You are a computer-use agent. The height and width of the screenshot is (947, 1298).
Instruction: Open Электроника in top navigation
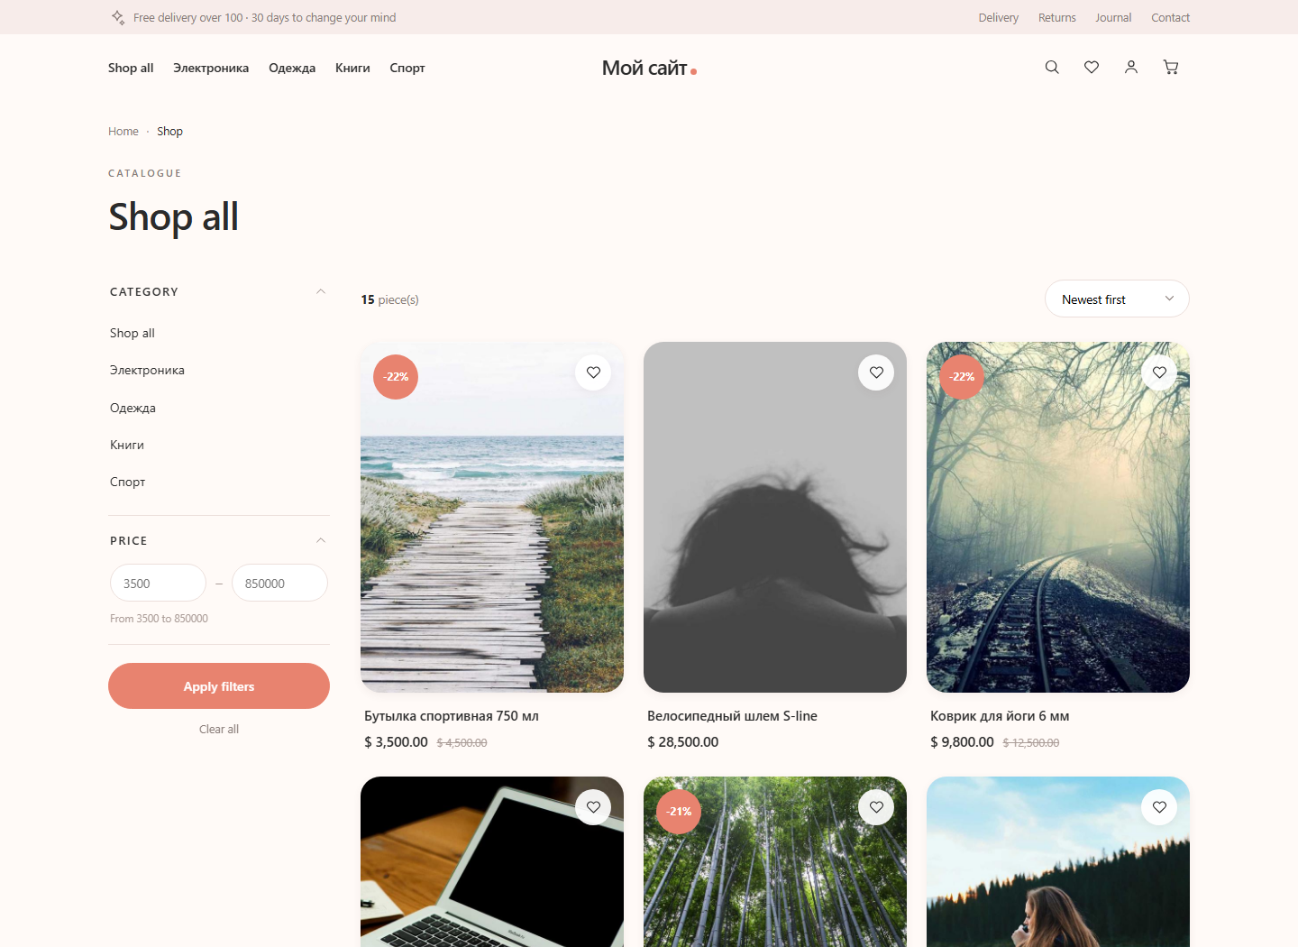(x=211, y=68)
